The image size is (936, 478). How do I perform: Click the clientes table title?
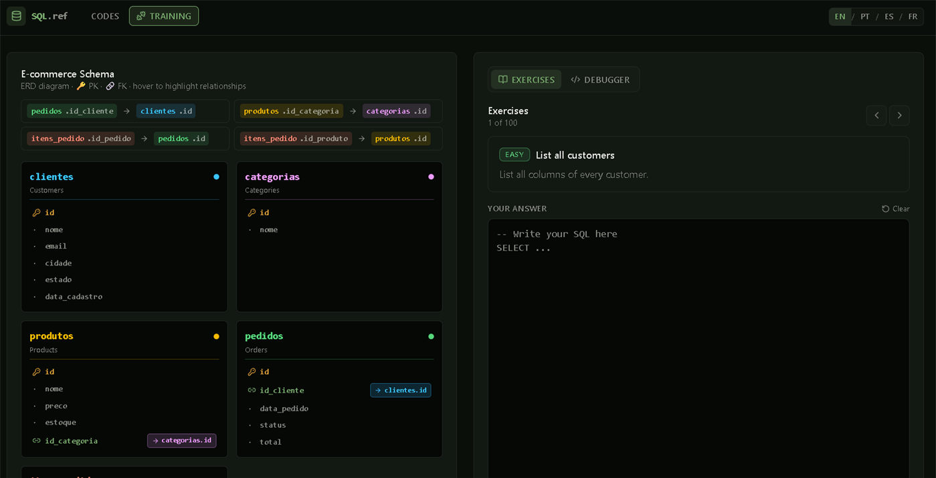point(52,177)
